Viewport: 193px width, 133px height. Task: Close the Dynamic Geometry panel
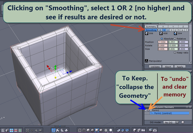click(x=190, y=107)
